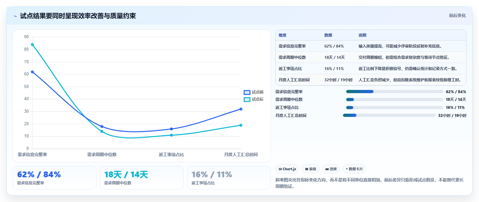Toggle the 试点后 legend swatch
The width and height of the screenshot is (479, 202).
247,100
